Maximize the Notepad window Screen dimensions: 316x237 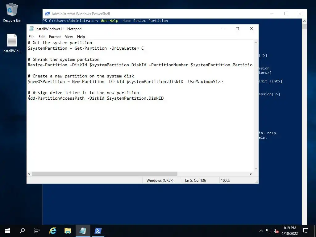pos(237,29)
